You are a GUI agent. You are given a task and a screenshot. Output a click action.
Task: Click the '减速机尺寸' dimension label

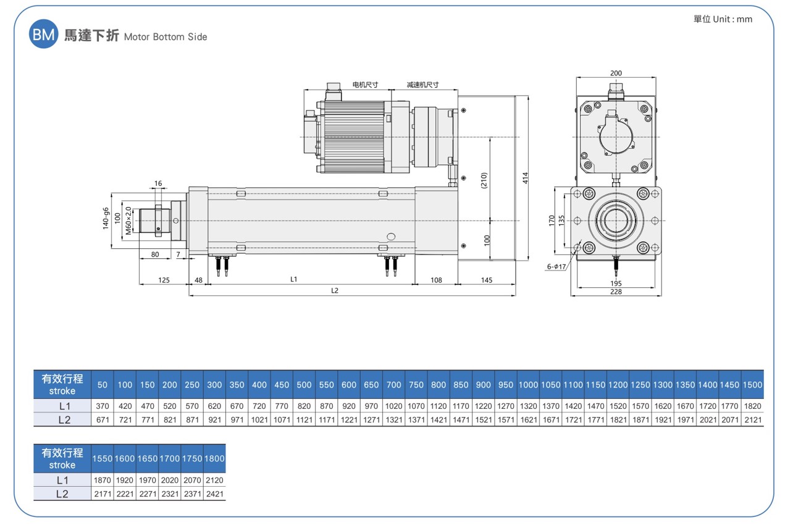click(x=422, y=85)
